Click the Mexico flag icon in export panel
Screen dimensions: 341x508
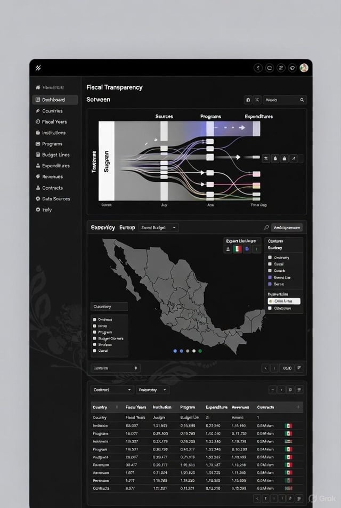point(238,249)
